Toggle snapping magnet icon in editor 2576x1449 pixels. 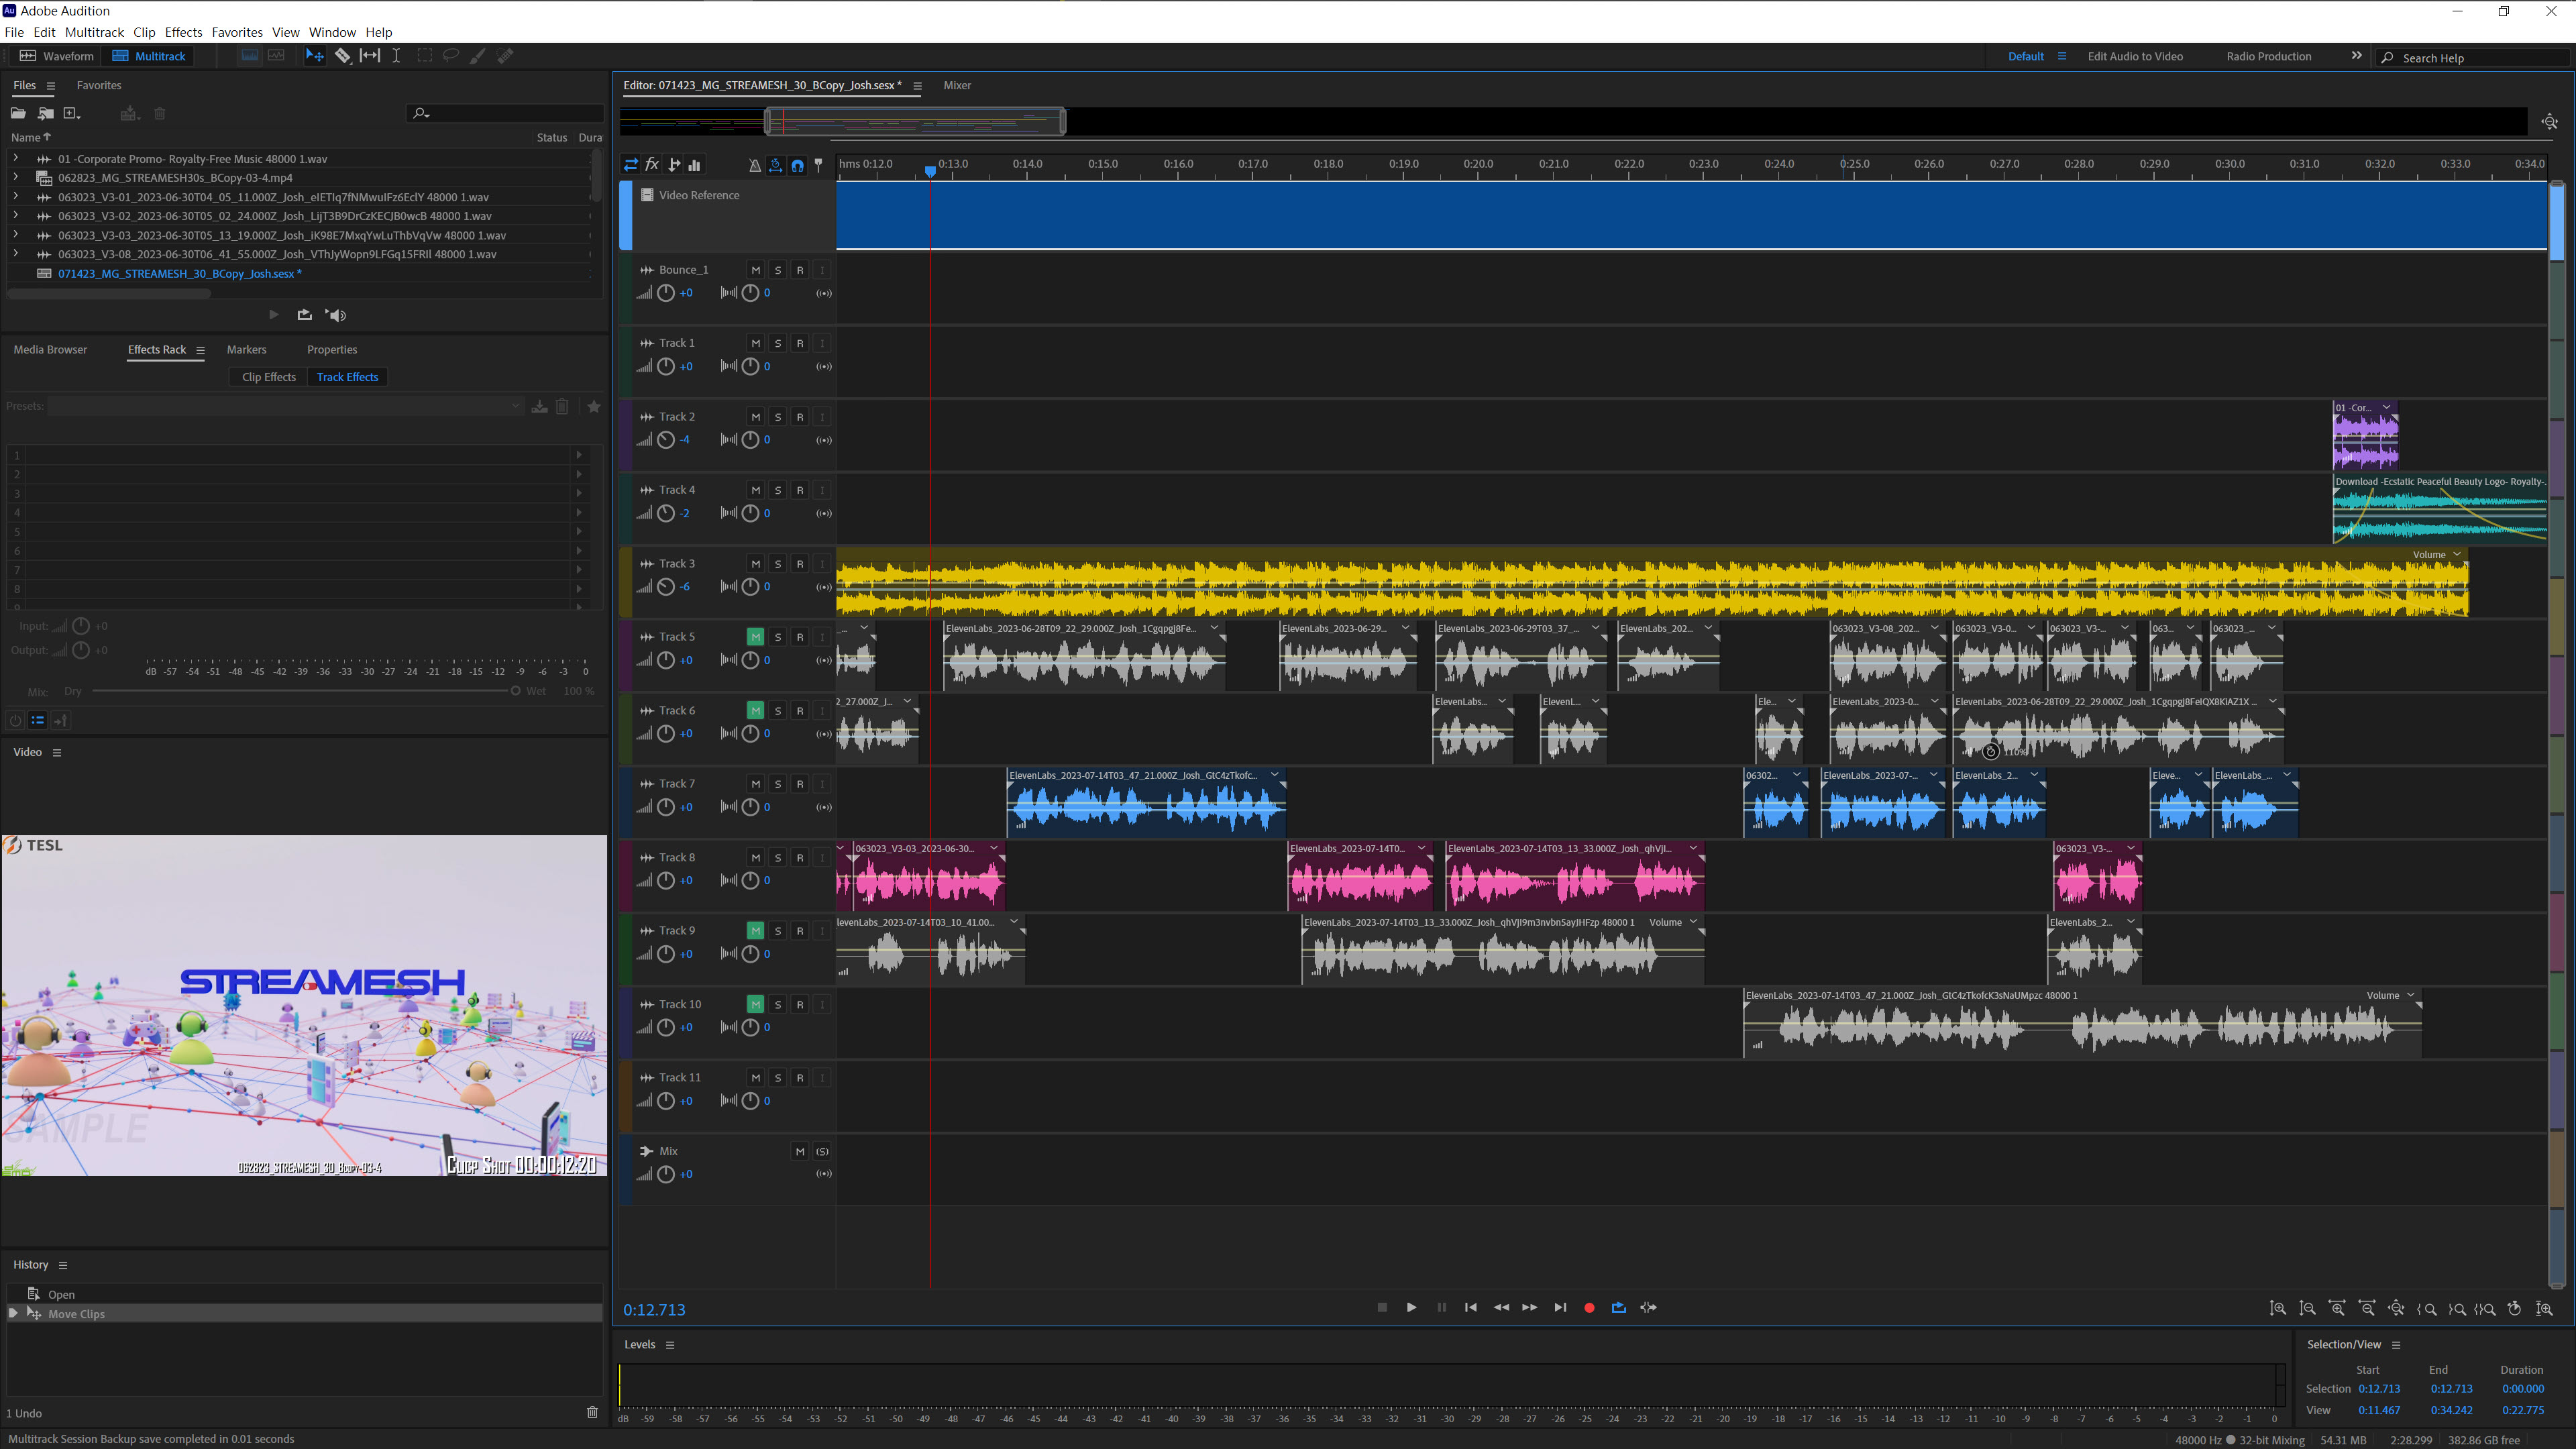pos(797,165)
